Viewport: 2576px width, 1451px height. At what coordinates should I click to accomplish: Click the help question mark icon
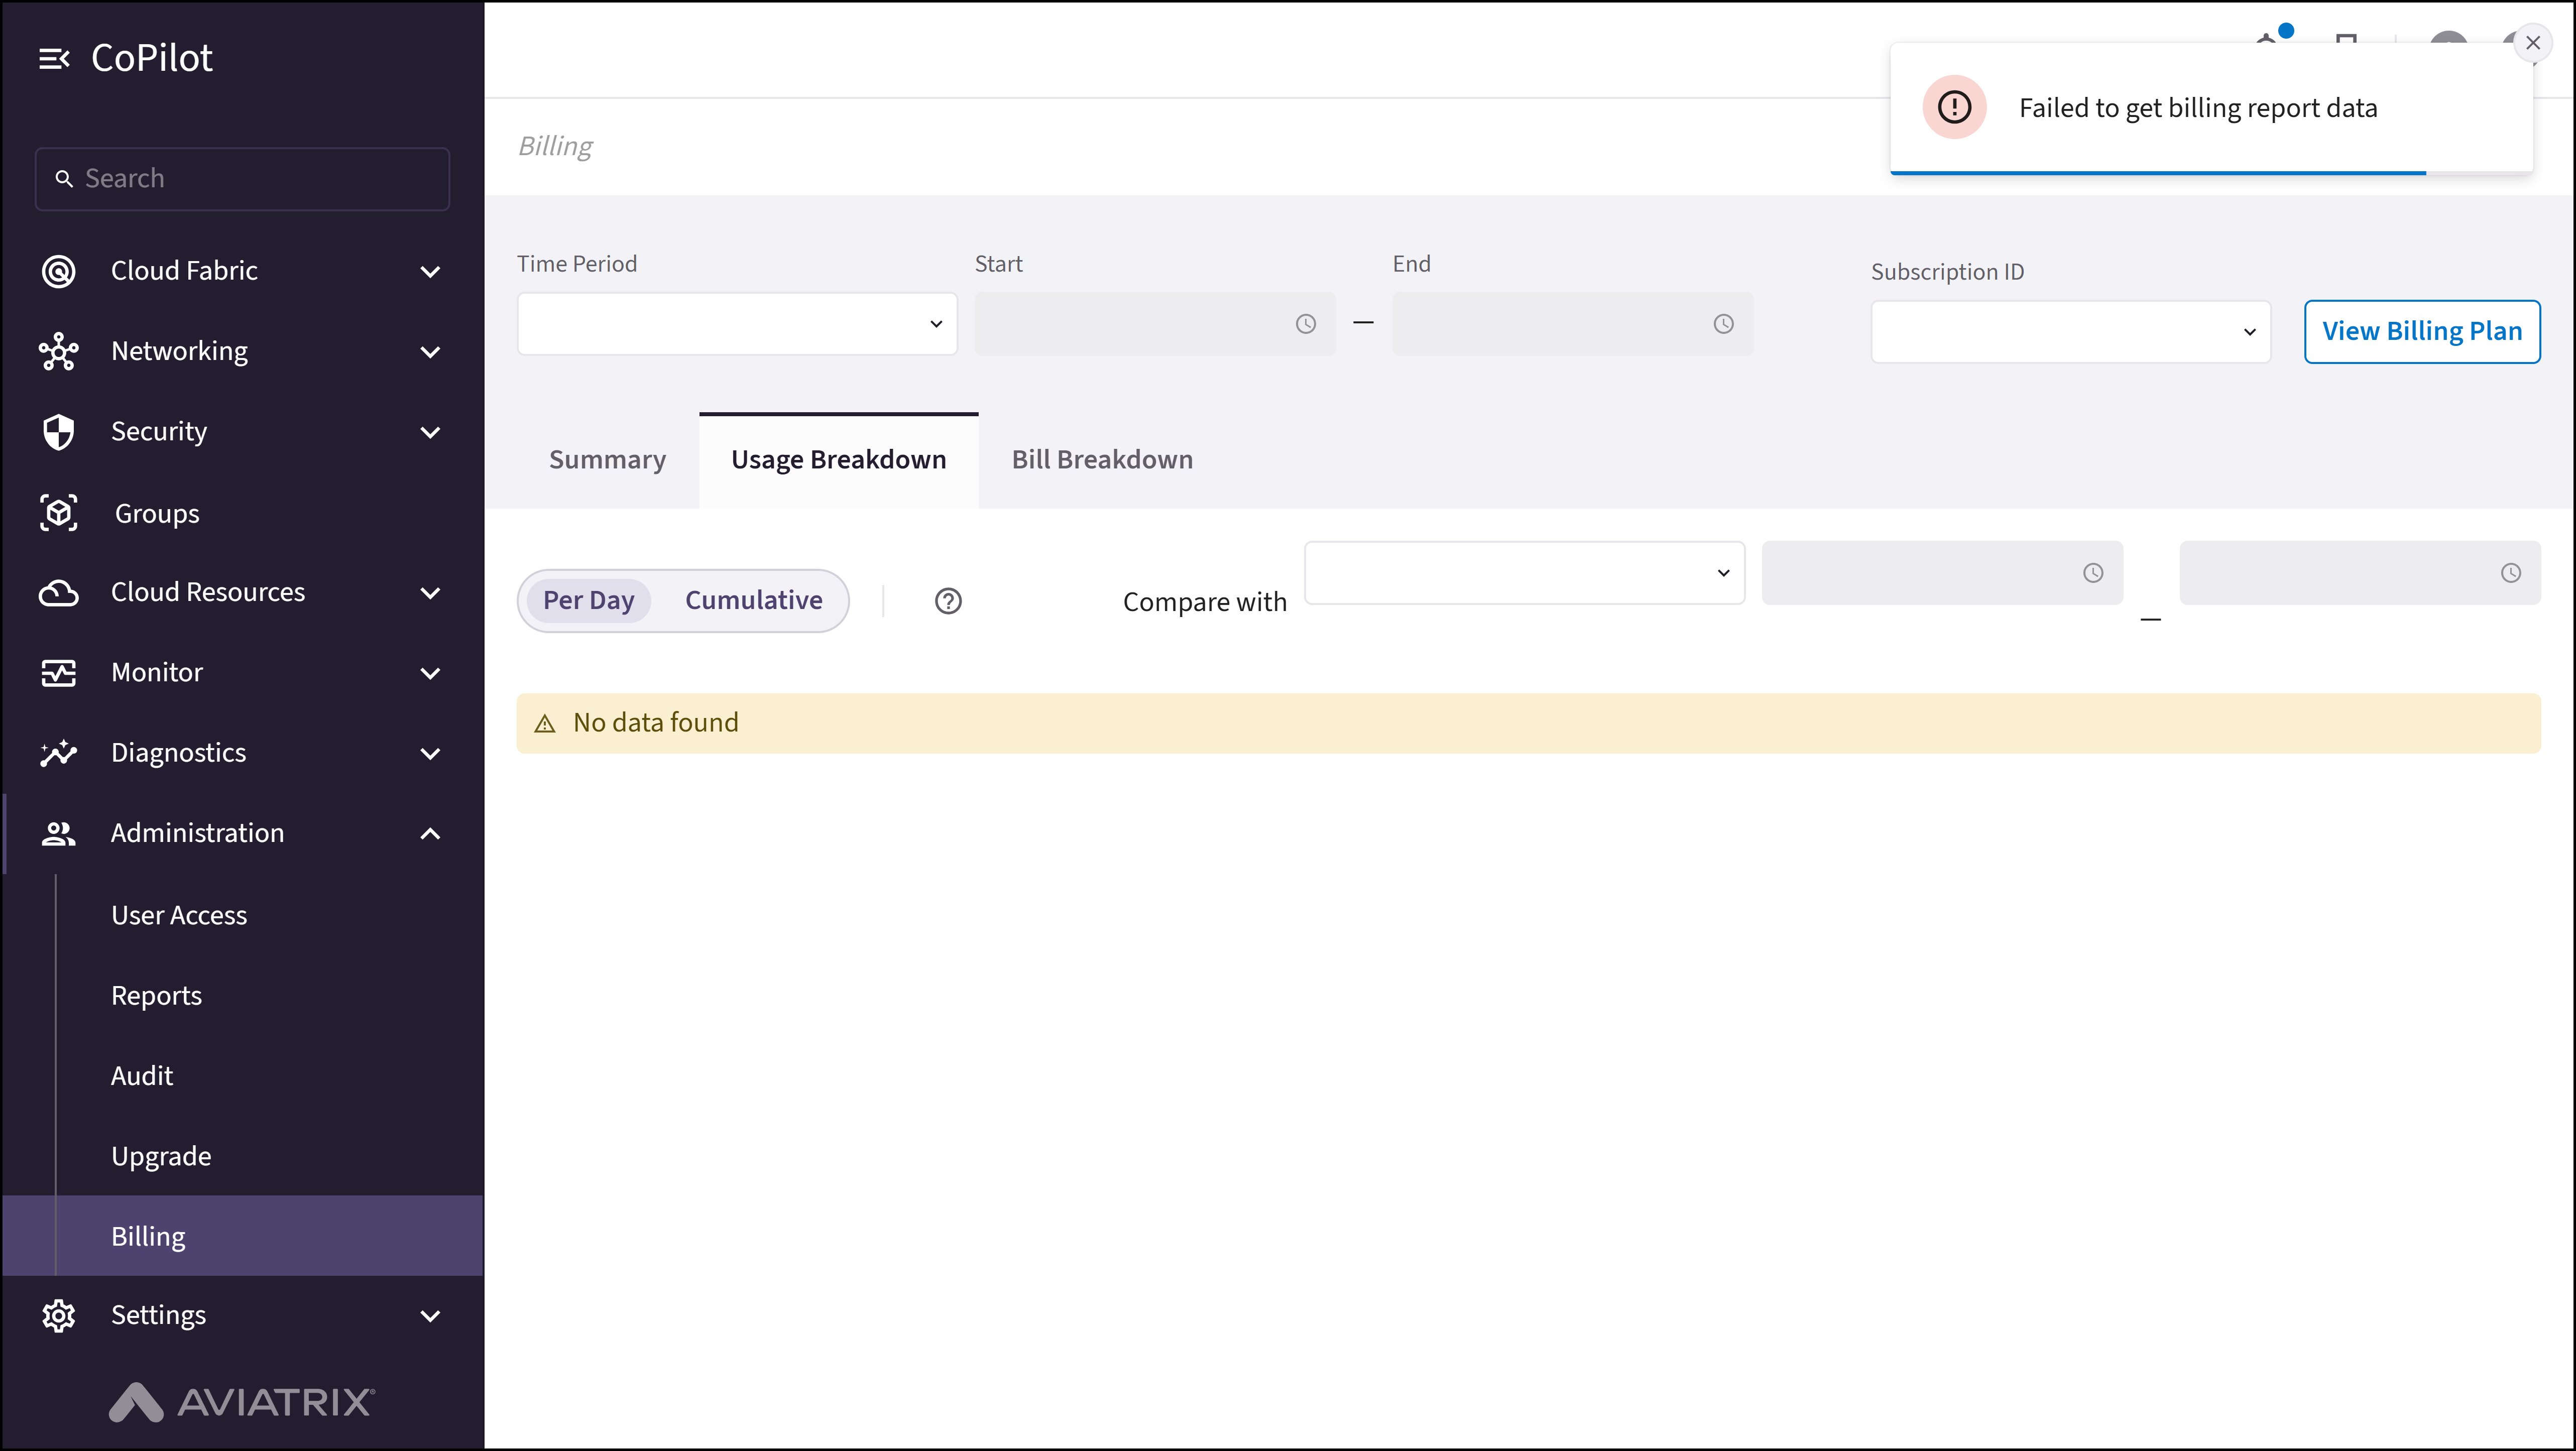948,601
